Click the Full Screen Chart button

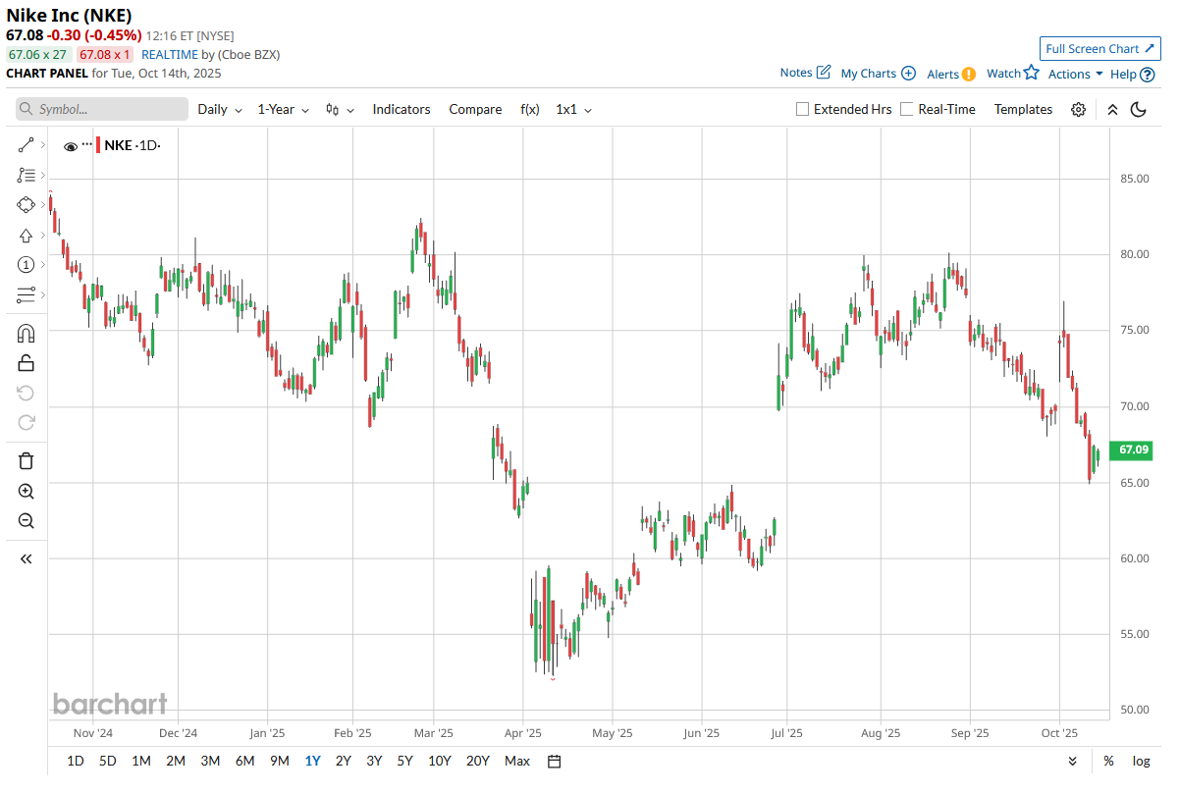point(1099,48)
